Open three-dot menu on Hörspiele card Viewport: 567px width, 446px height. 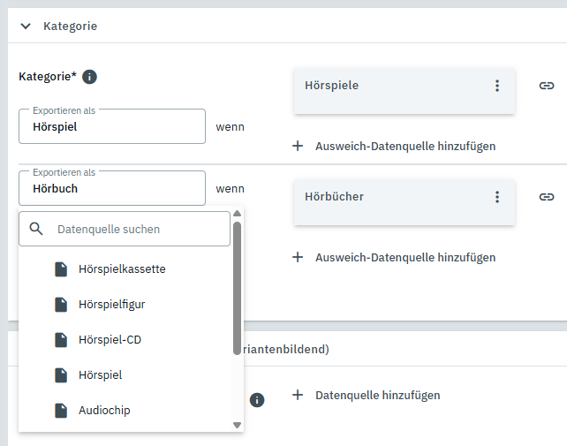coord(497,86)
